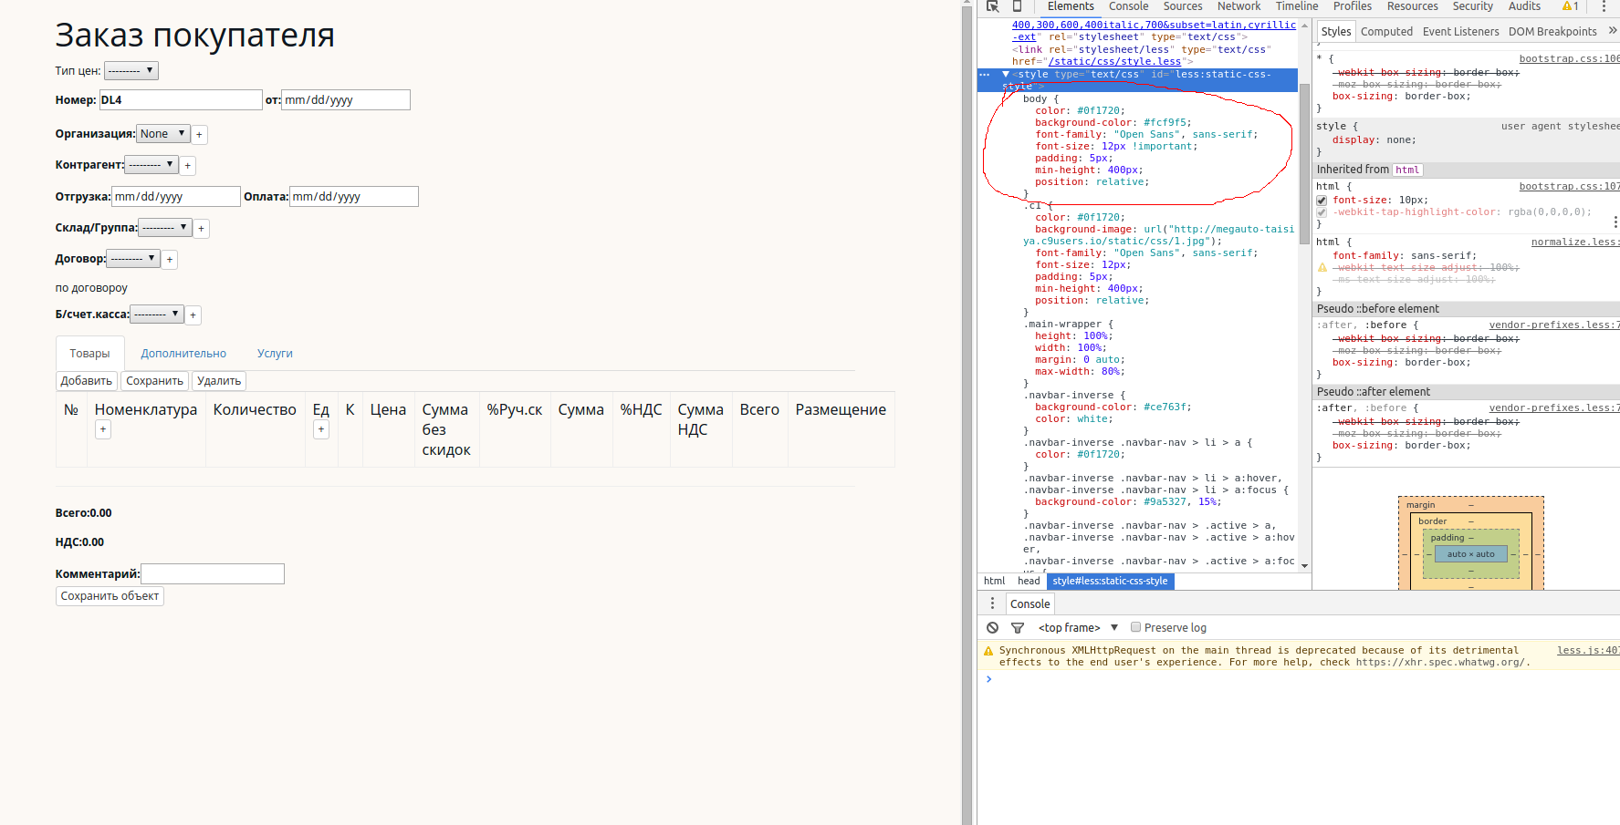Open the console drawer three-dot menu
The width and height of the screenshot is (1620, 825).
993,603
